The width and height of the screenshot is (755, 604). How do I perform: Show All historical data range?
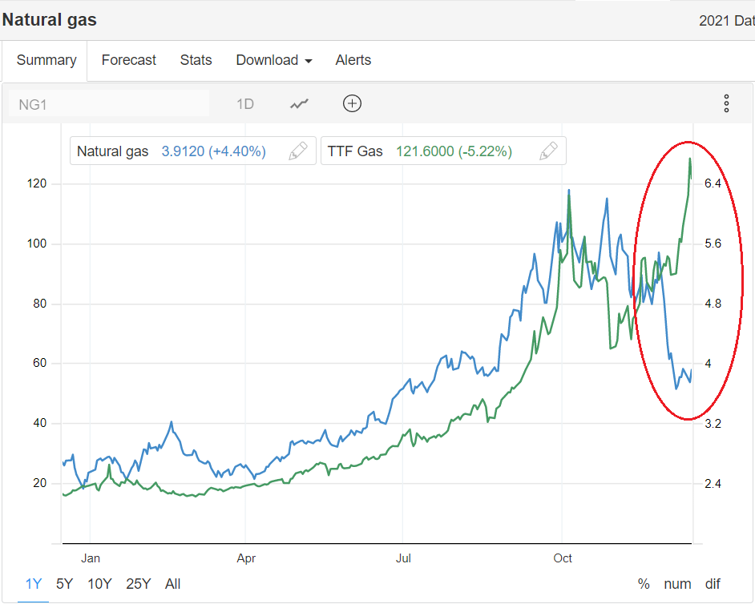click(172, 584)
